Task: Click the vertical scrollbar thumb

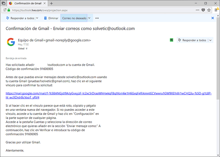Action: (218, 58)
